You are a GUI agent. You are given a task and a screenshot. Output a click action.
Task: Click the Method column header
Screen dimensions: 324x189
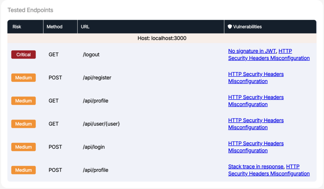(x=54, y=27)
